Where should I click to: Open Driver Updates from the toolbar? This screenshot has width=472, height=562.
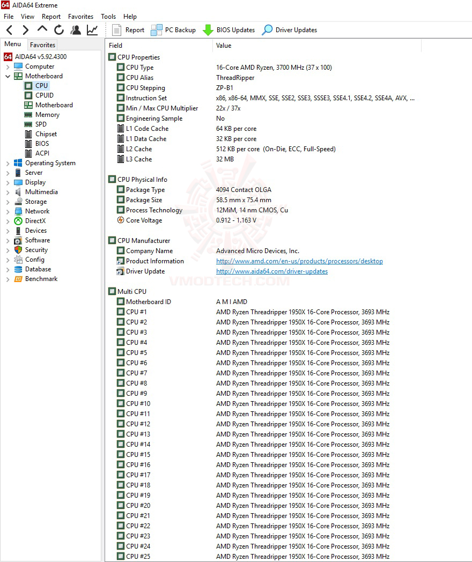289,30
